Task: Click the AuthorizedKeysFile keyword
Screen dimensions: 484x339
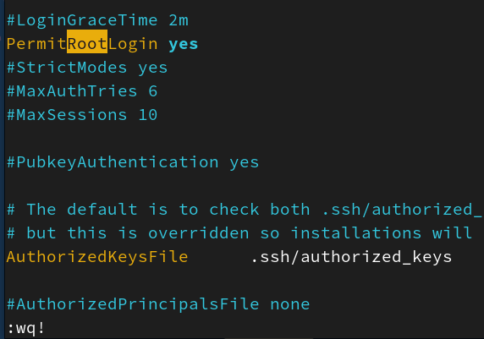Action: click(97, 257)
